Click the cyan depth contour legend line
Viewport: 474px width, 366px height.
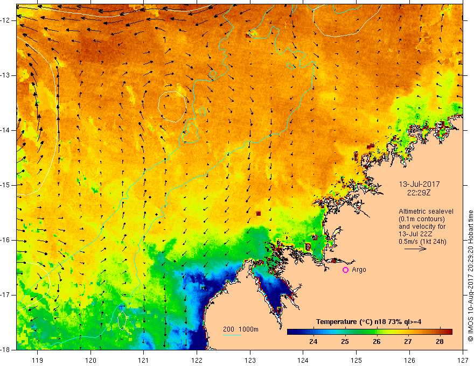[232, 335]
